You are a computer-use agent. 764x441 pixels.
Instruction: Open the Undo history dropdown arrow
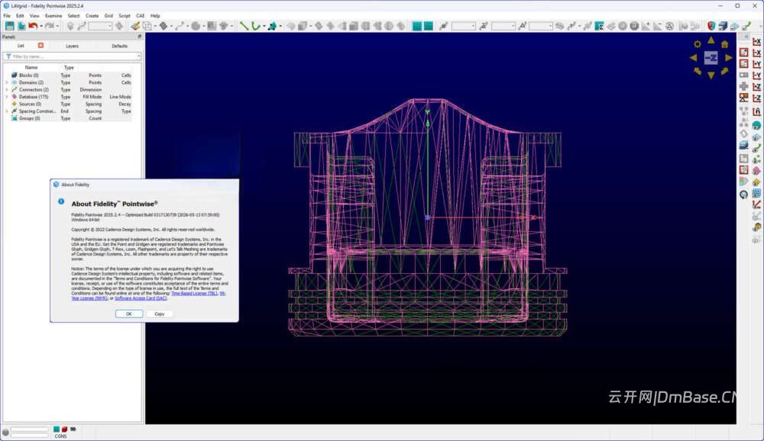(41, 26)
